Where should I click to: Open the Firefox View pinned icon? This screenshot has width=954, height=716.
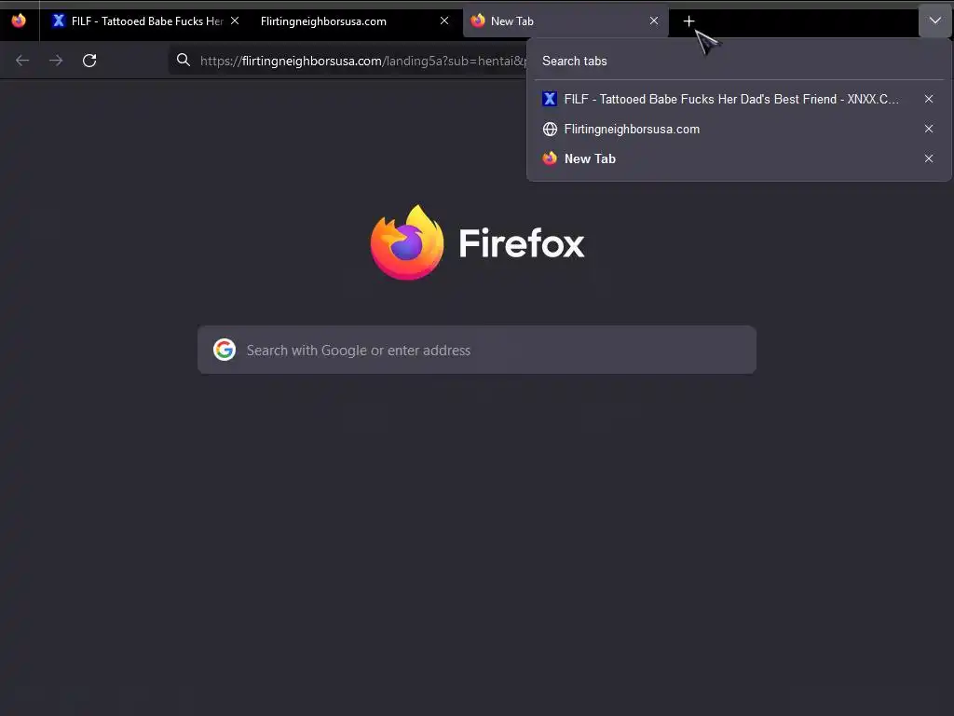coord(19,21)
